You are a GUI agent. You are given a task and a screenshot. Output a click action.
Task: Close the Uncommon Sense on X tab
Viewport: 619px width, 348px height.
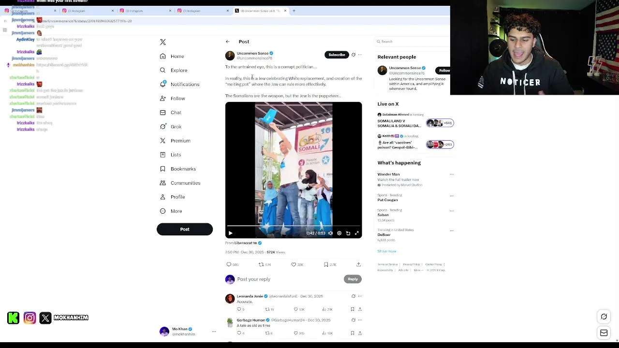[x=285, y=11]
